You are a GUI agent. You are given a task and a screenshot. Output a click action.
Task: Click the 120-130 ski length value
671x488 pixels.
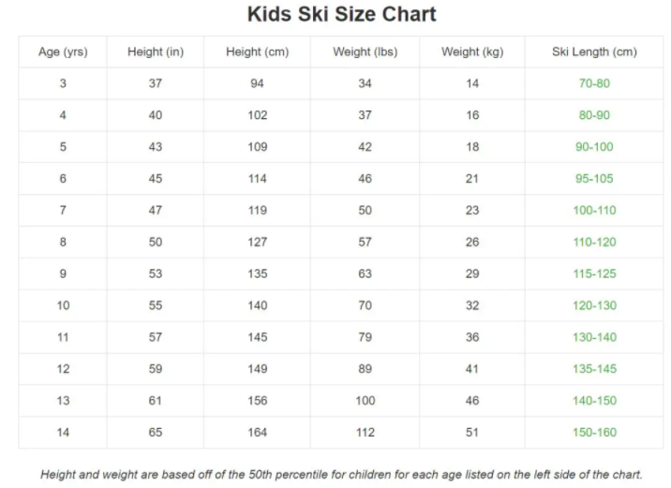click(594, 305)
